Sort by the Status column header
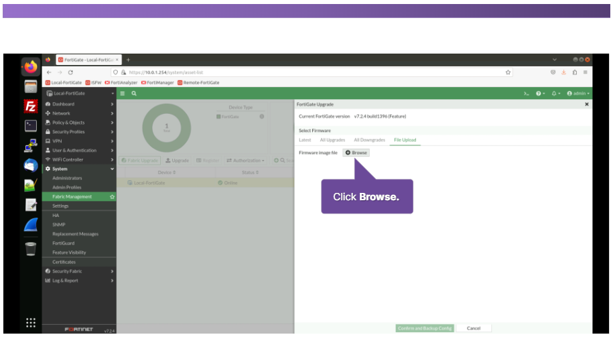This screenshot has height=355, width=613. click(250, 172)
